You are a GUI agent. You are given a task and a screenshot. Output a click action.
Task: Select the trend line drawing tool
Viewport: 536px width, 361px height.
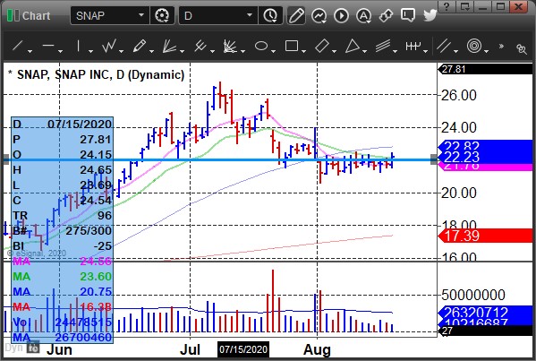[x=17, y=46]
